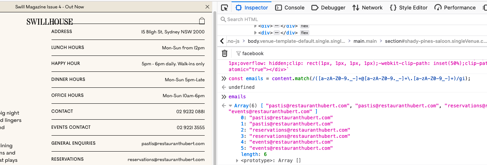Click the DINNER HOURS label

click(68, 79)
